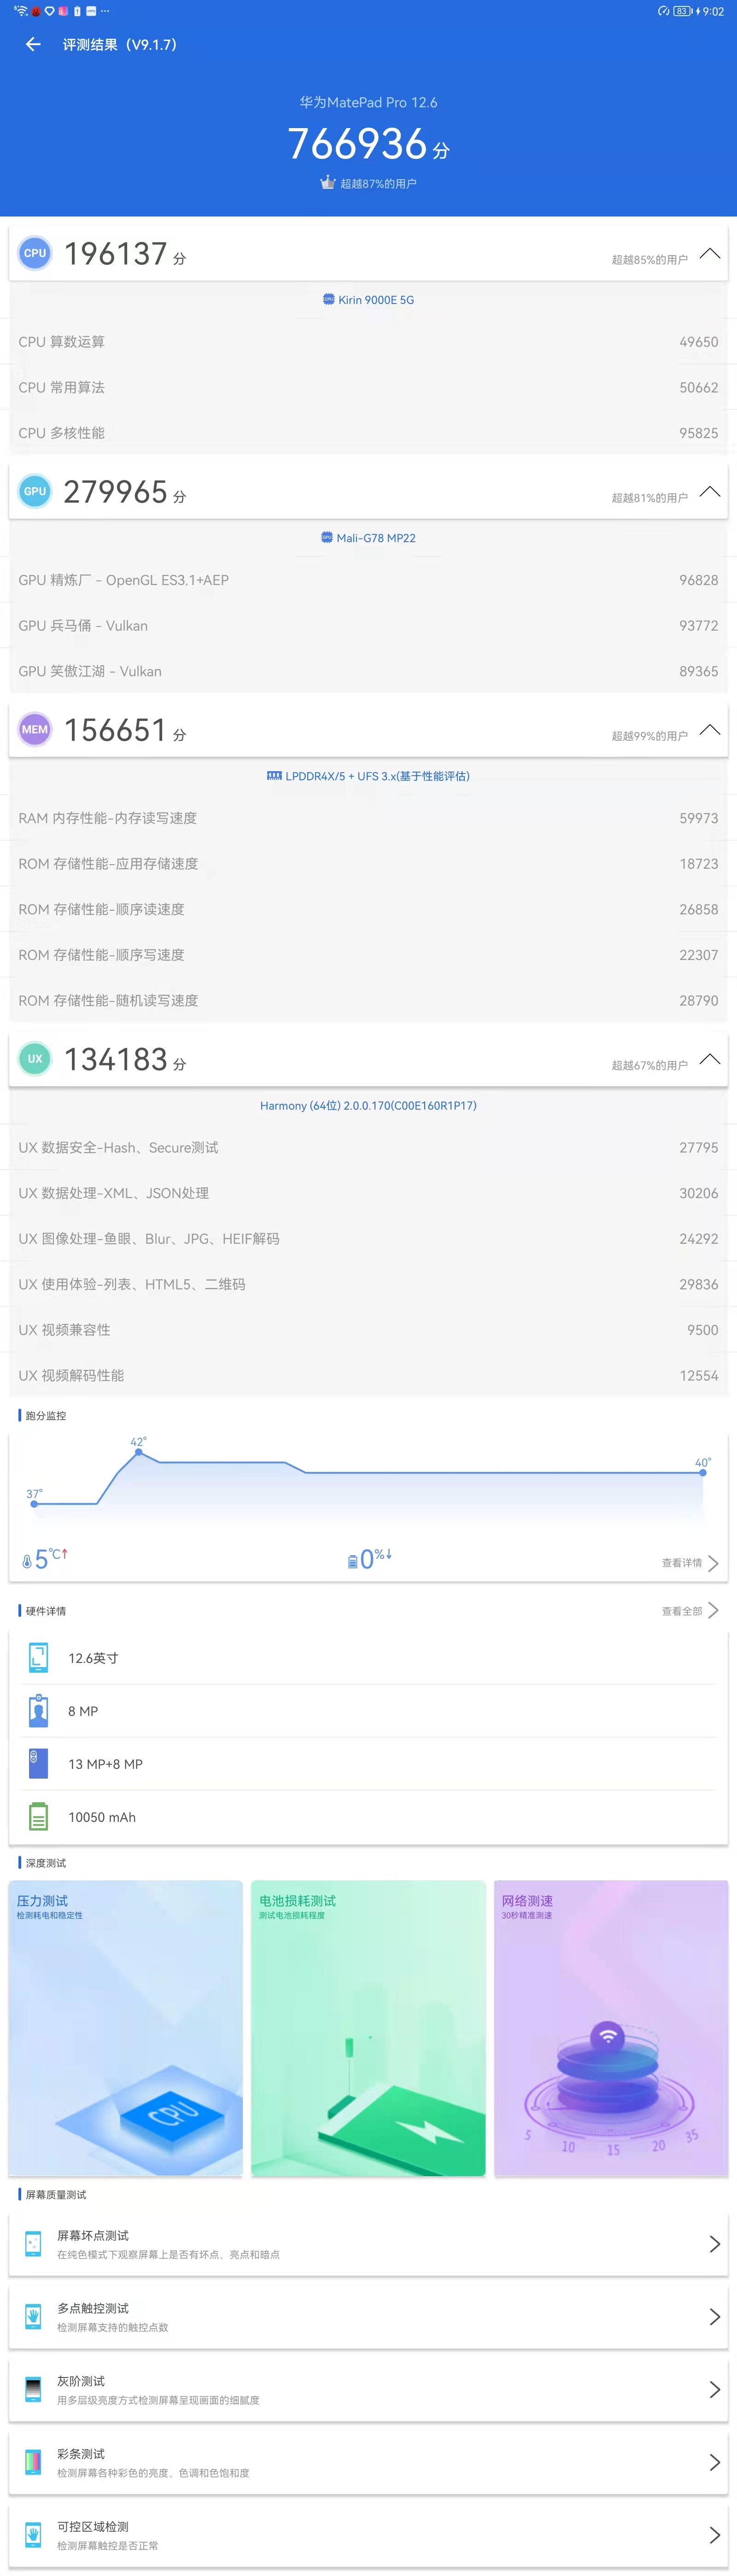Select the CPU 多核性能 row
737x2576 pixels.
[368, 432]
